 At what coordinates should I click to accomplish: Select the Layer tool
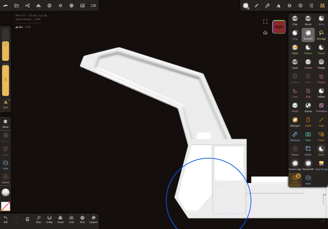coord(295,64)
